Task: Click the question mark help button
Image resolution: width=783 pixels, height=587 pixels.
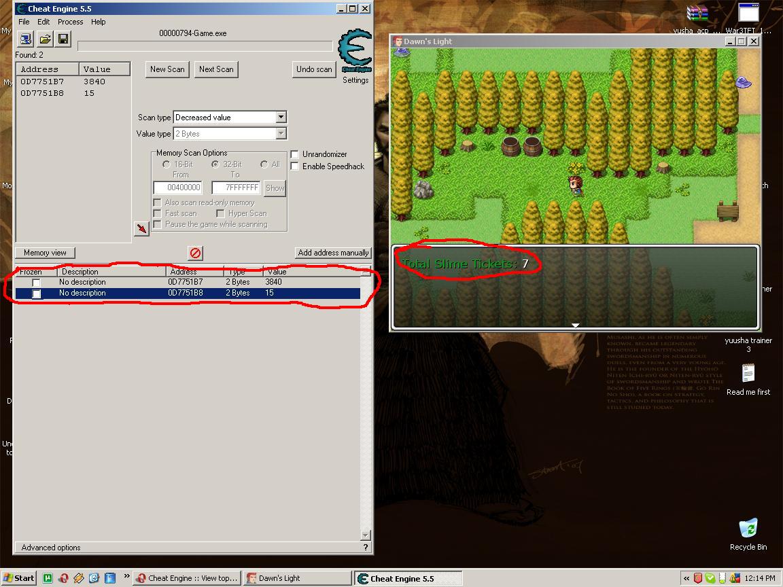Action: 366,548
